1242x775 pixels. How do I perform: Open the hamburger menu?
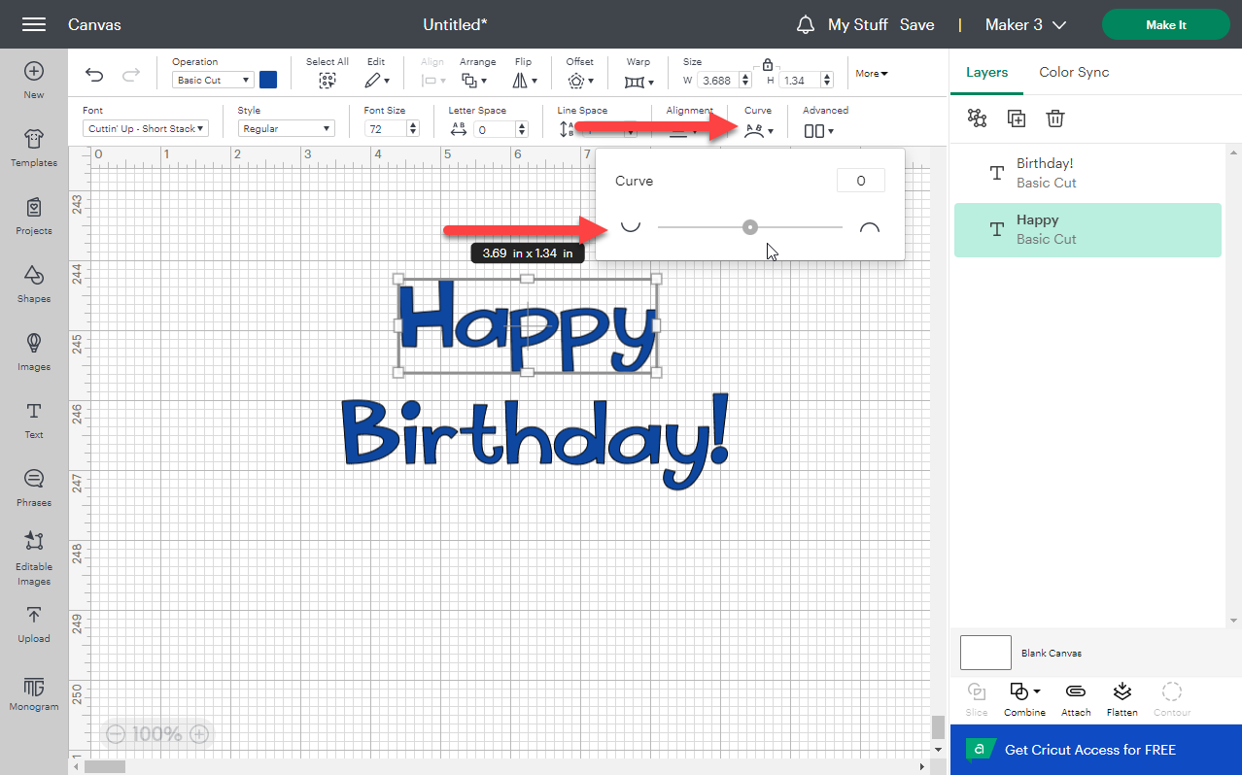click(x=32, y=24)
